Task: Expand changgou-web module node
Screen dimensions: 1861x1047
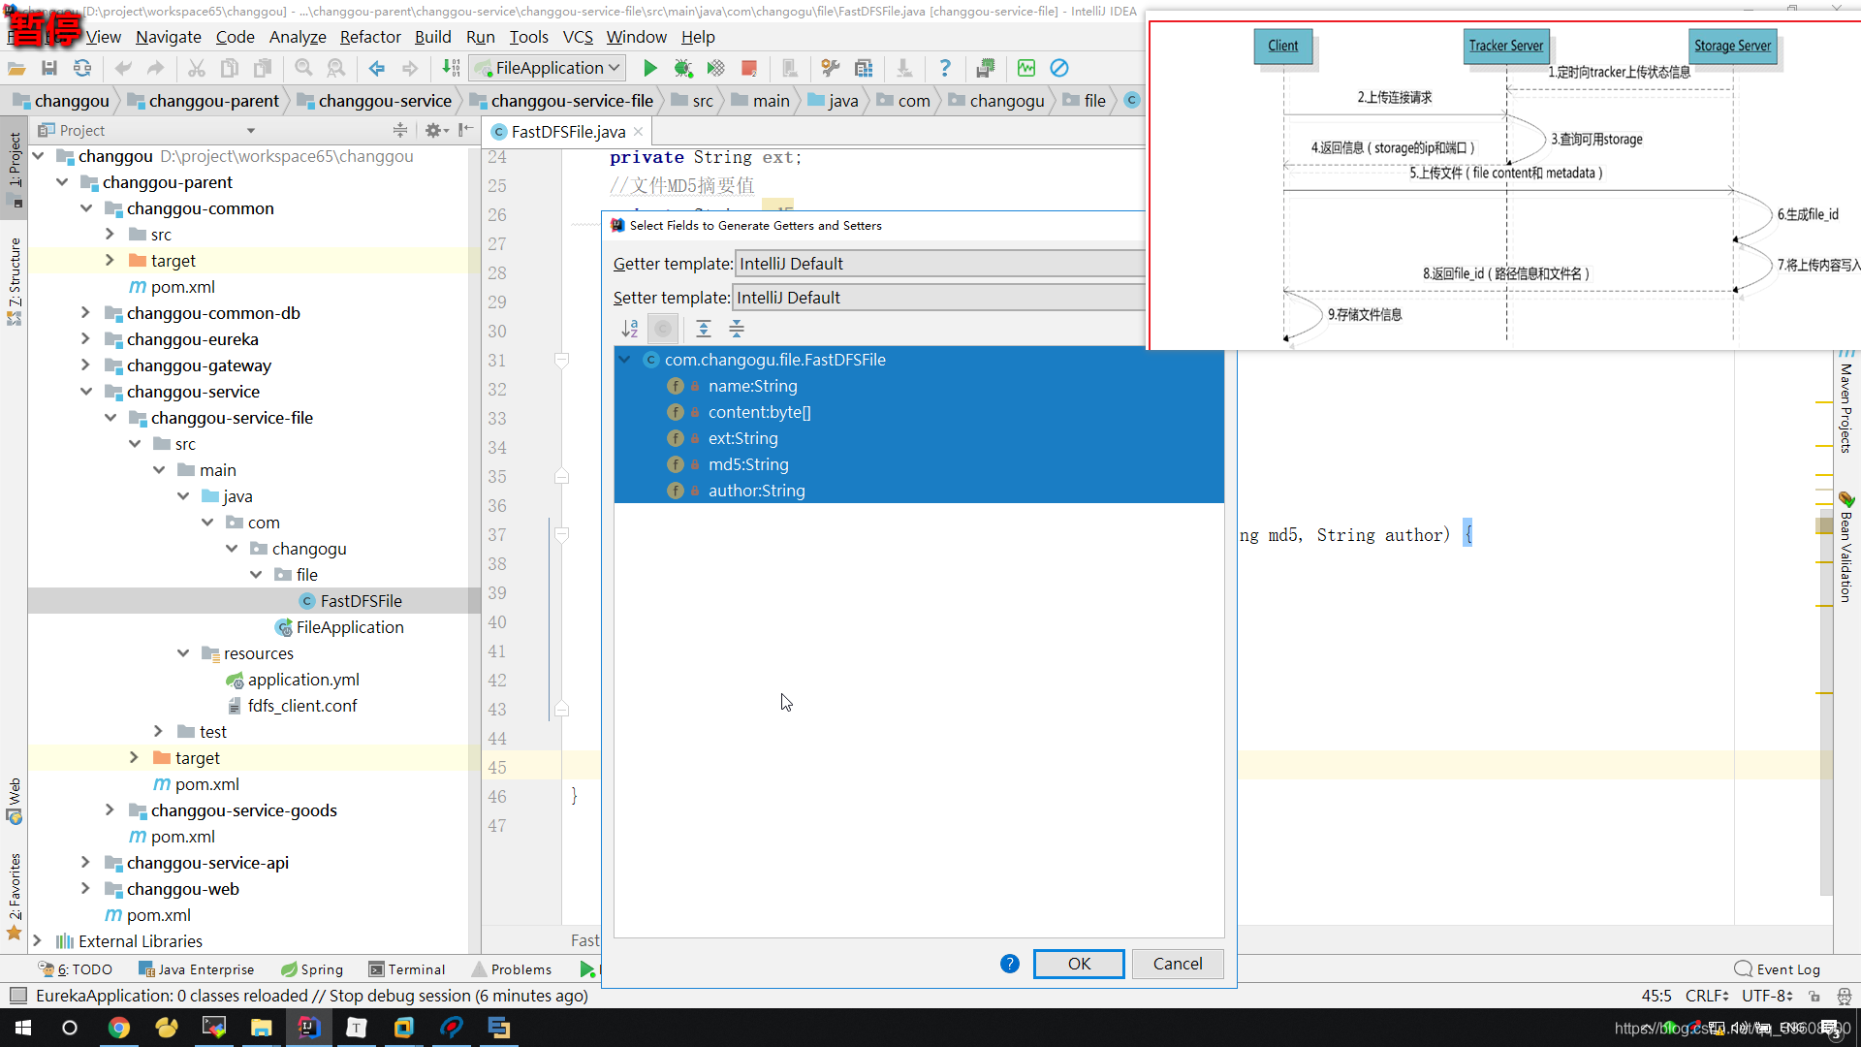Action: (x=86, y=889)
